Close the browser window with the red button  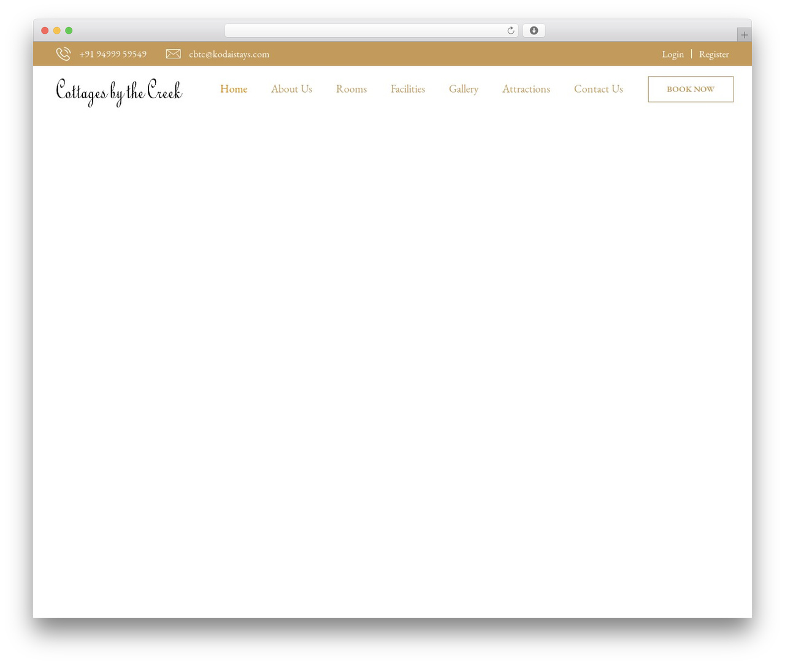tap(45, 31)
